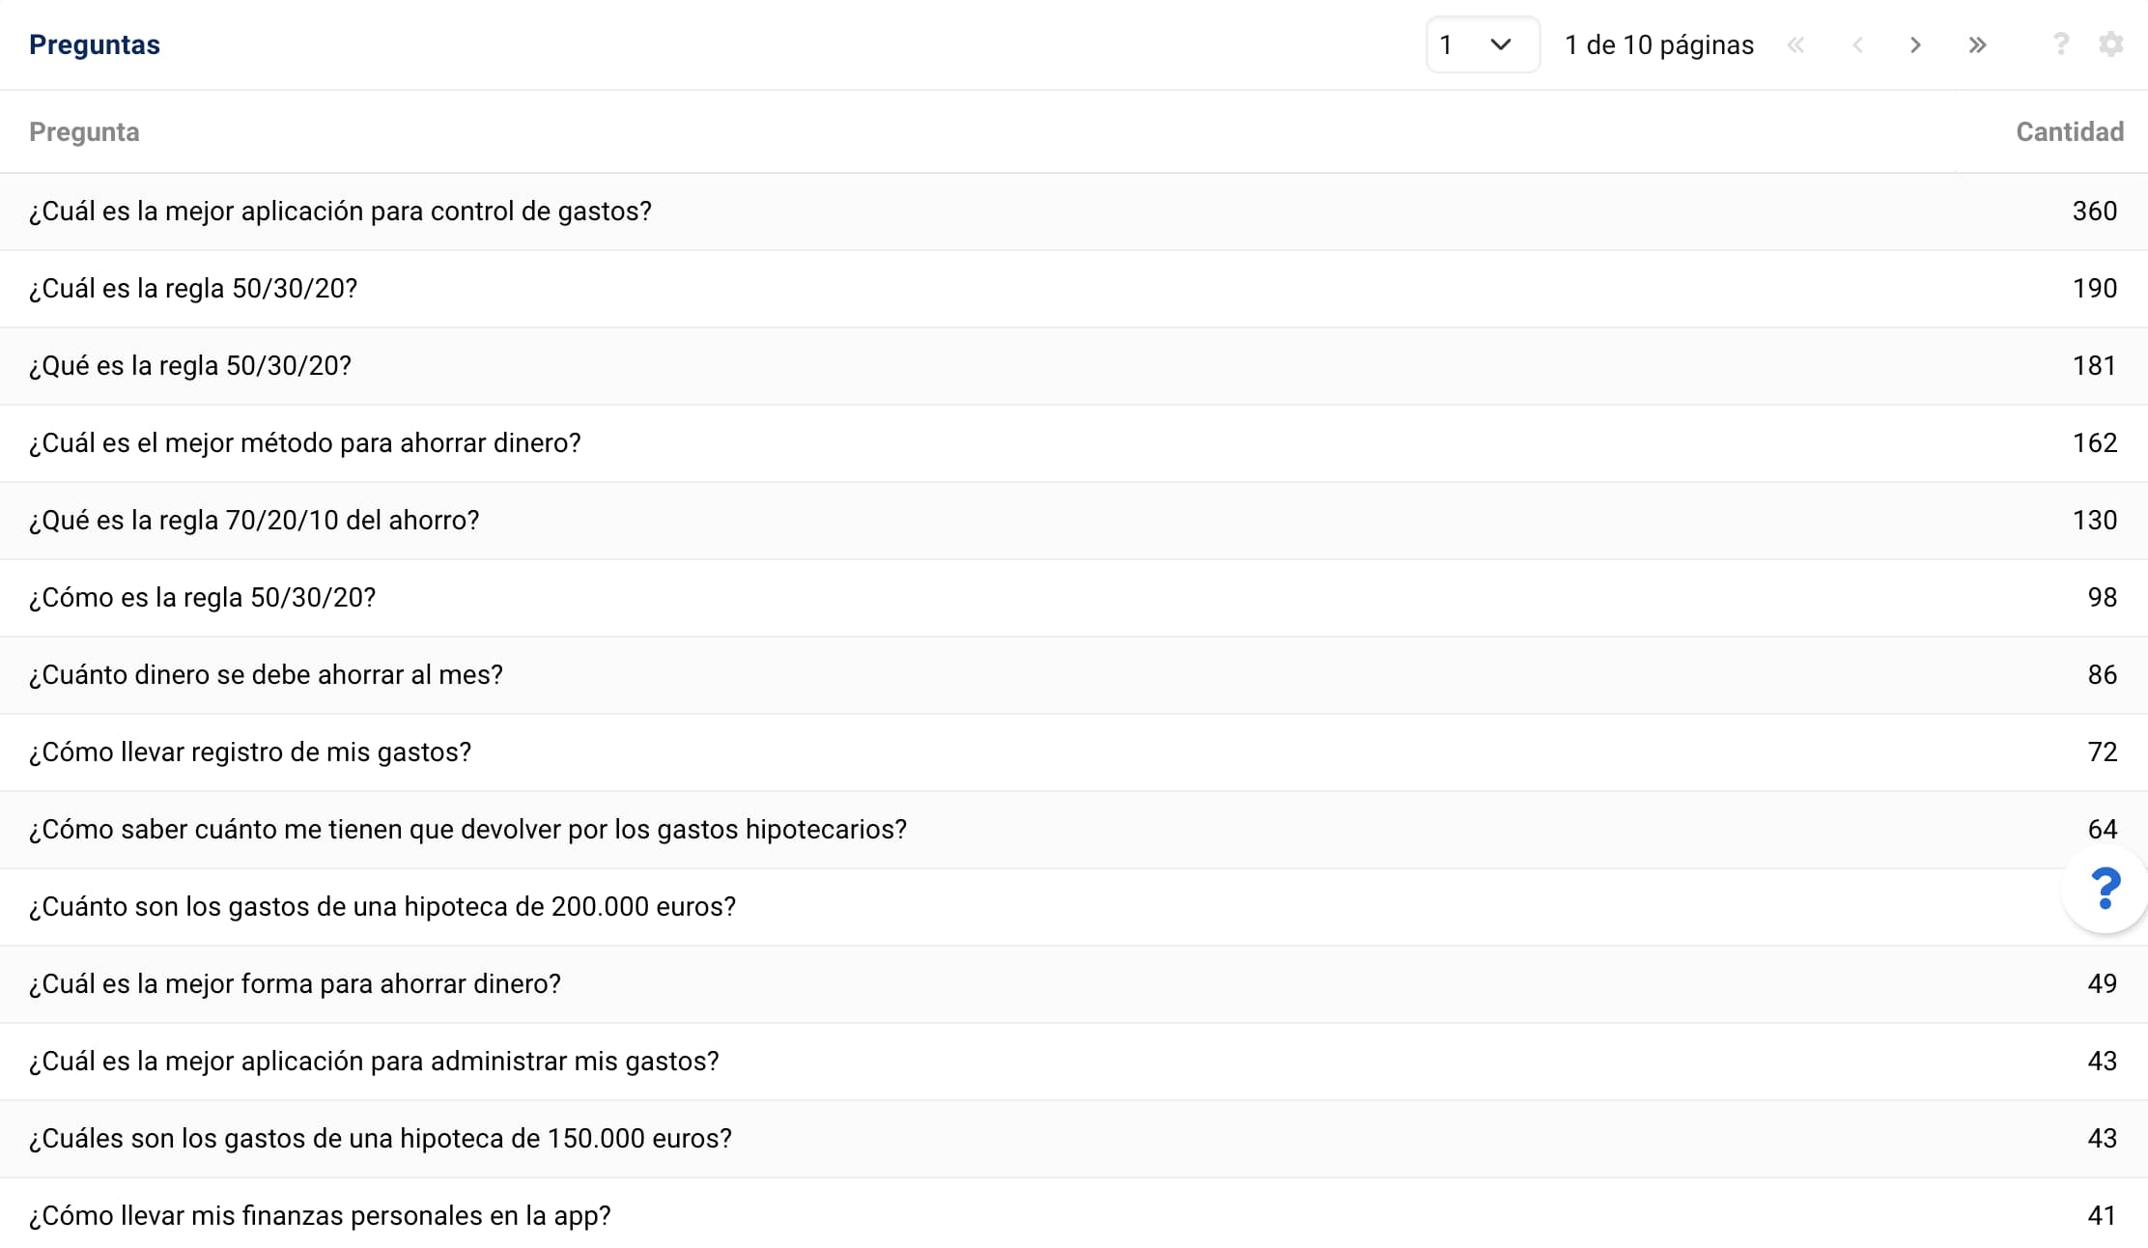Select '¿Cómo llevar registro de mis gastos?'

point(250,752)
